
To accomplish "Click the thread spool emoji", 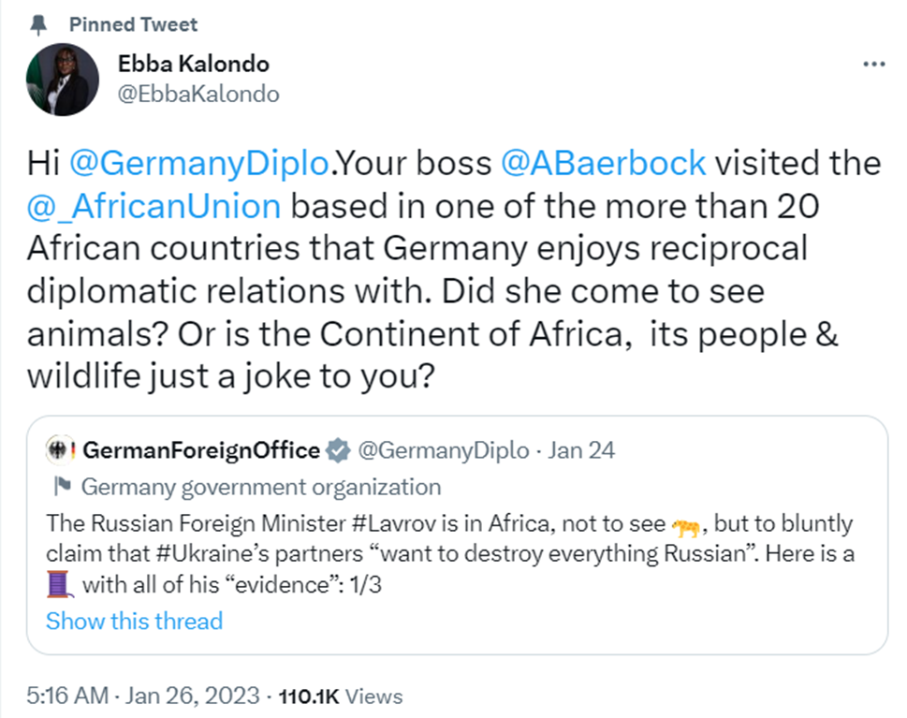I will point(60,587).
